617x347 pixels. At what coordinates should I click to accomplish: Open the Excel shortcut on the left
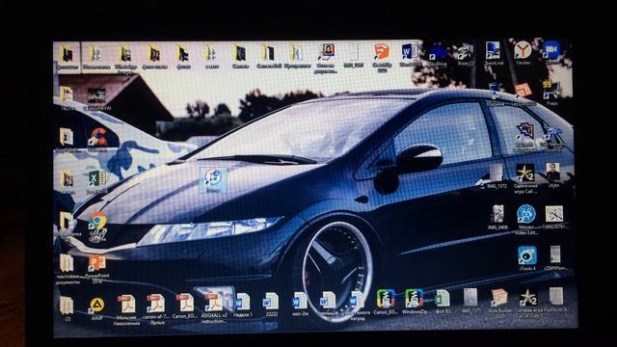pyautogui.click(x=96, y=182)
